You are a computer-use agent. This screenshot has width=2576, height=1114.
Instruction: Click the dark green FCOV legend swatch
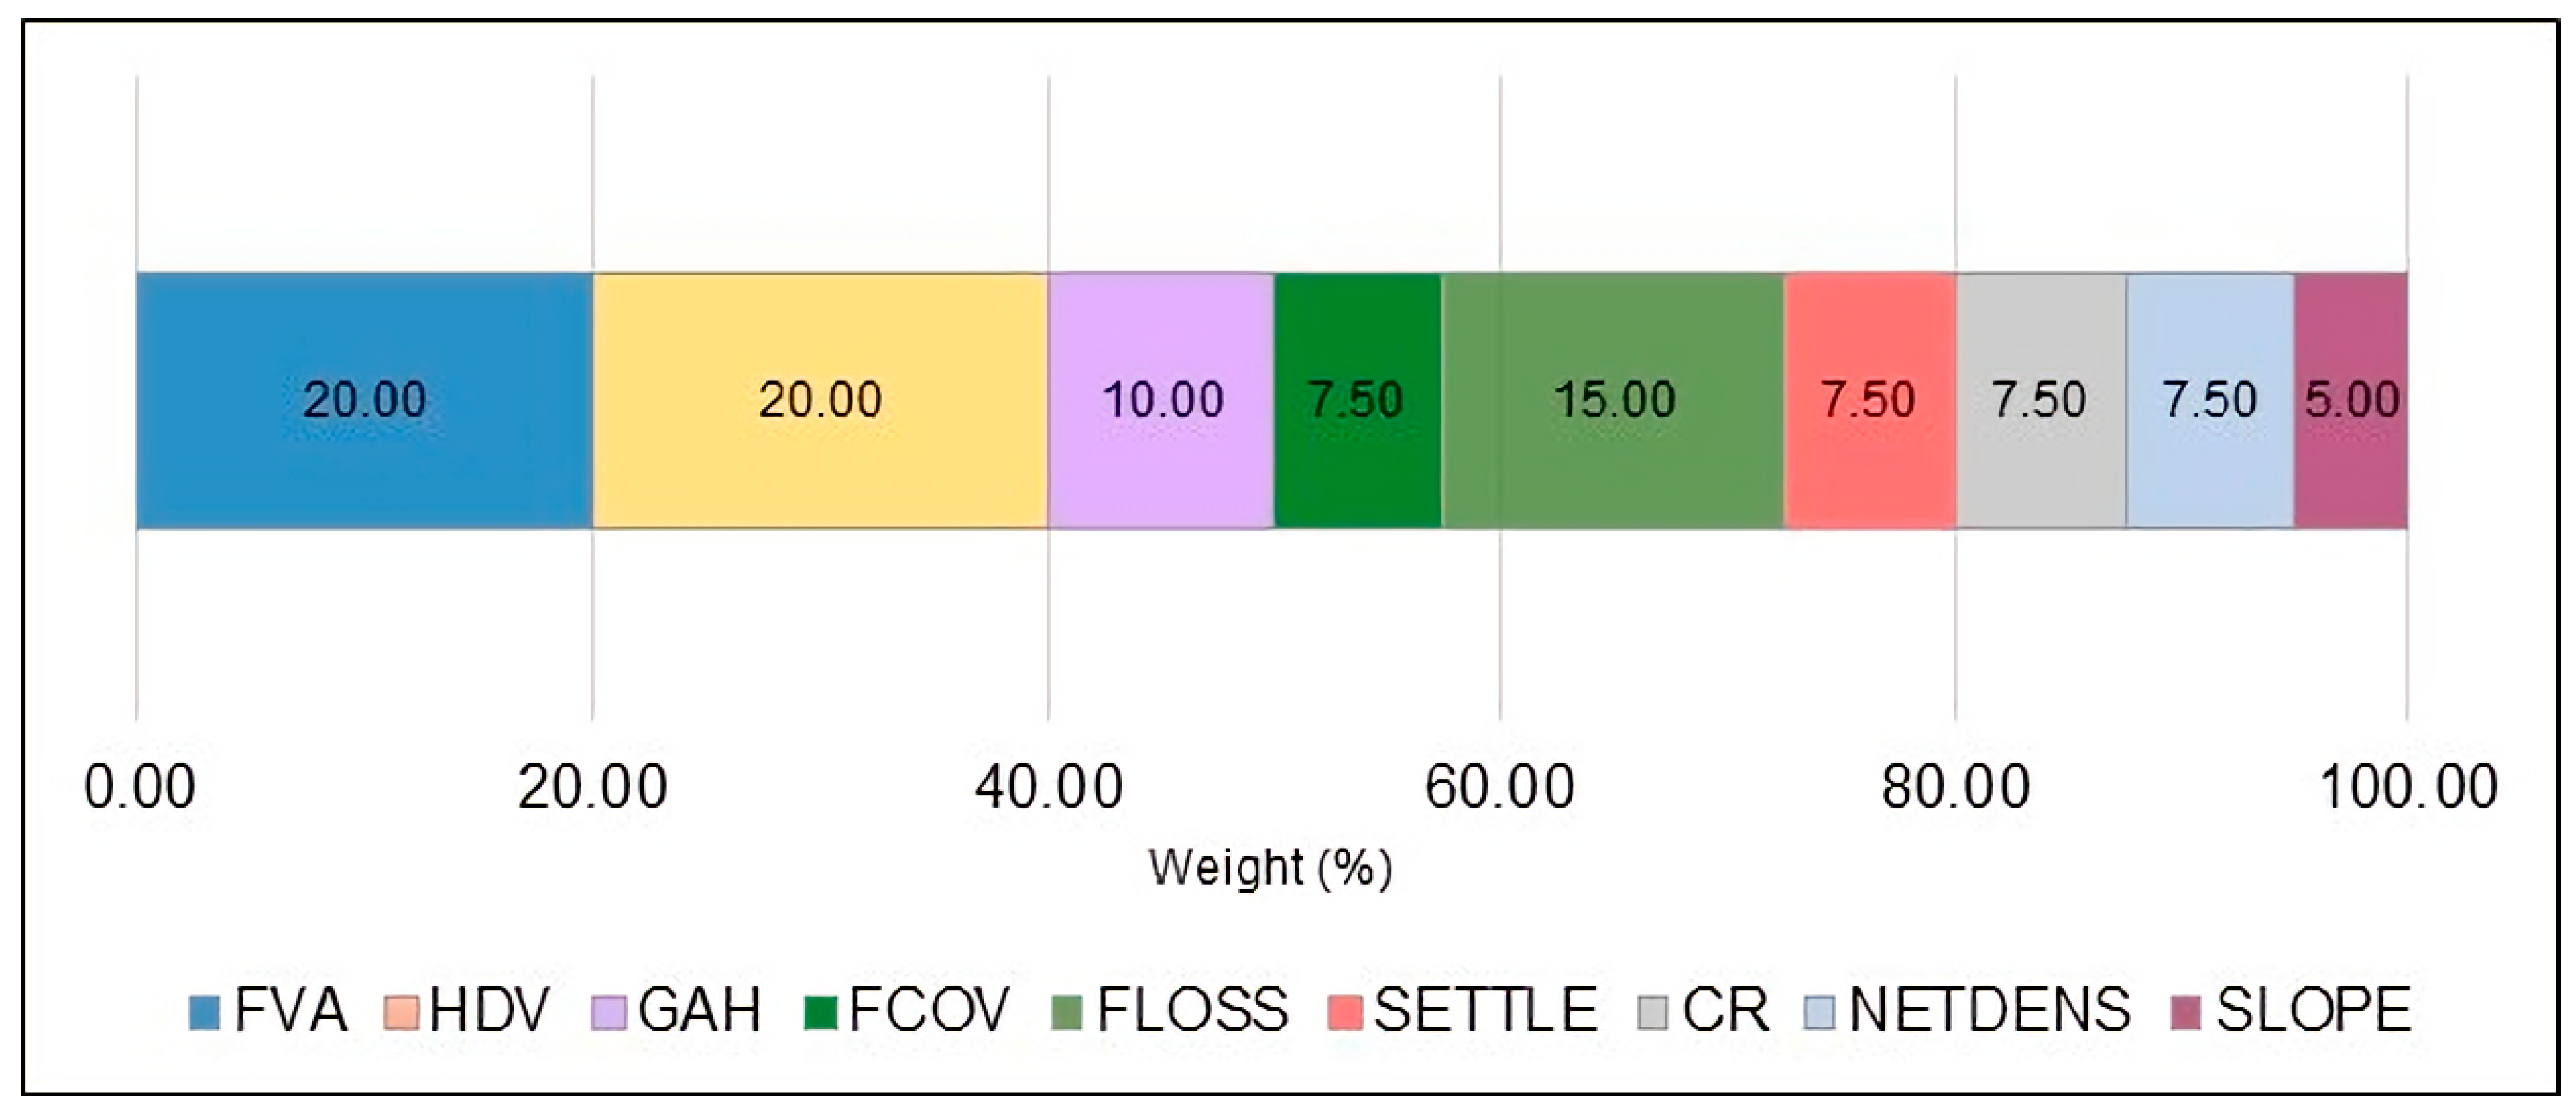820,1012
